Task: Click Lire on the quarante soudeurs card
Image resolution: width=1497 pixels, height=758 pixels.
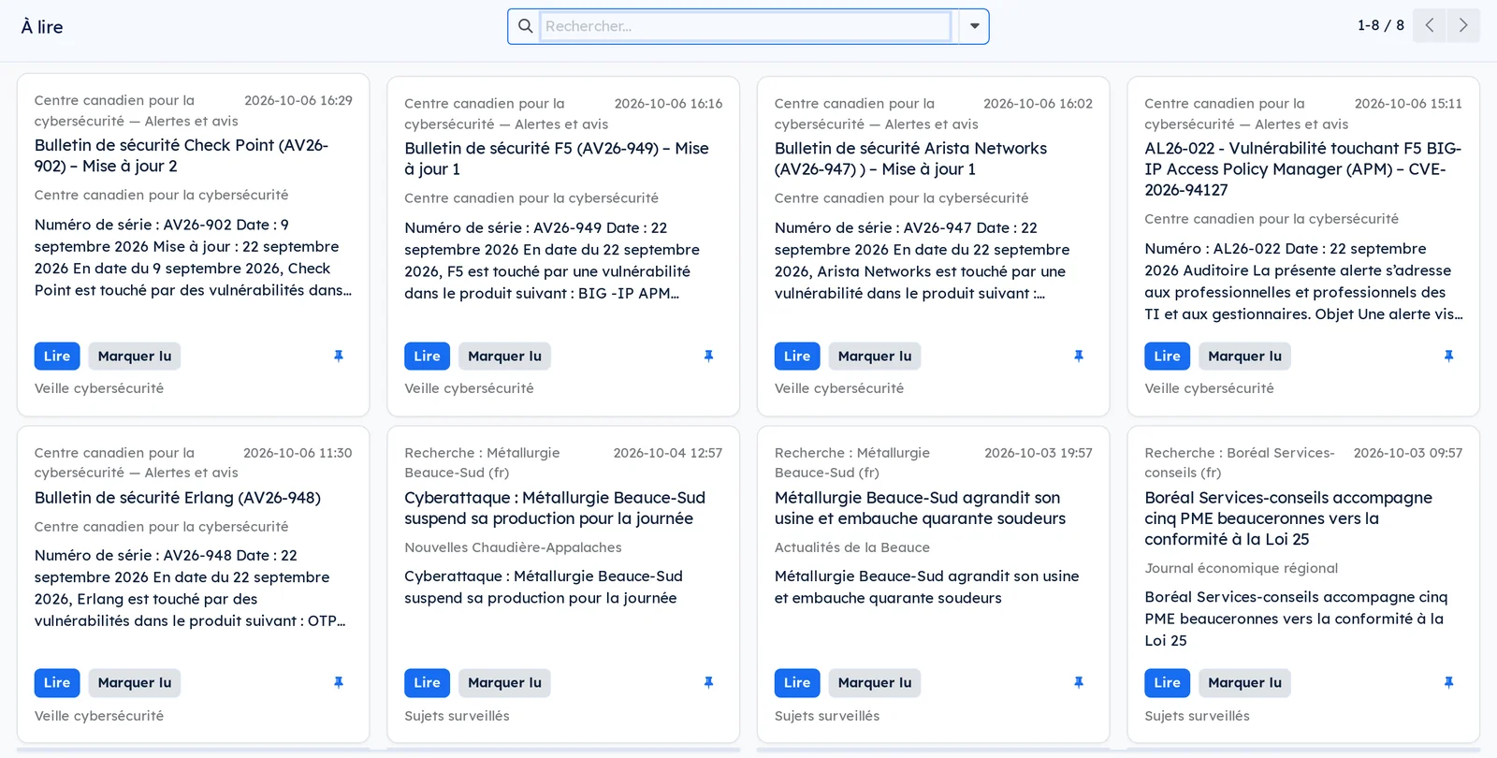Action: pos(797,683)
